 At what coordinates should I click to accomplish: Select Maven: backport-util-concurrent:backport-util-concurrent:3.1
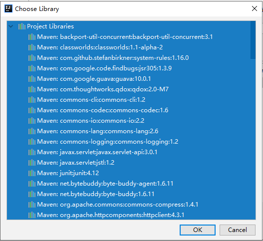(125, 37)
